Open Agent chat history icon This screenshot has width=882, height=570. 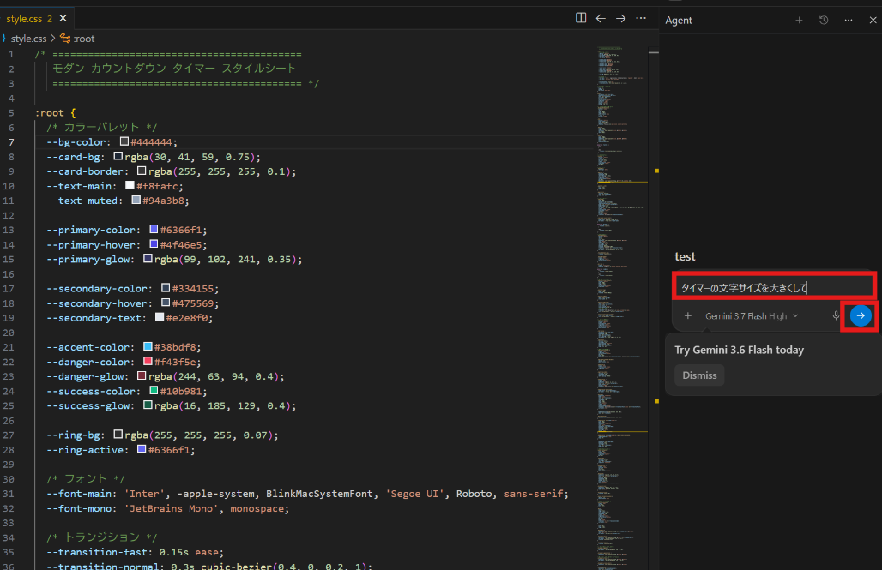pos(824,21)
